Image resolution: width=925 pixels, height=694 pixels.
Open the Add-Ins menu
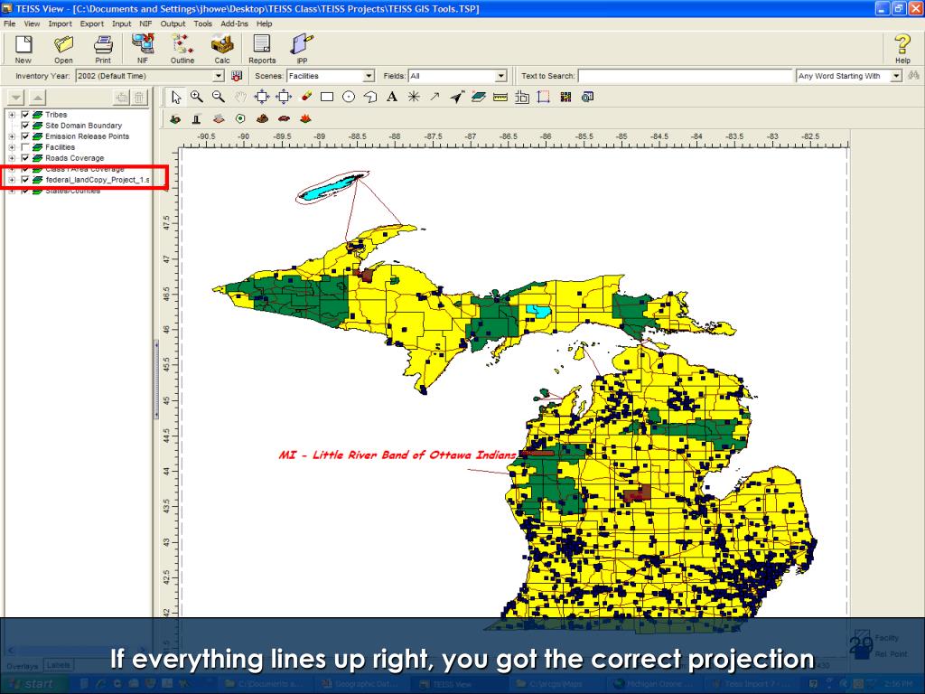point(234,23)
